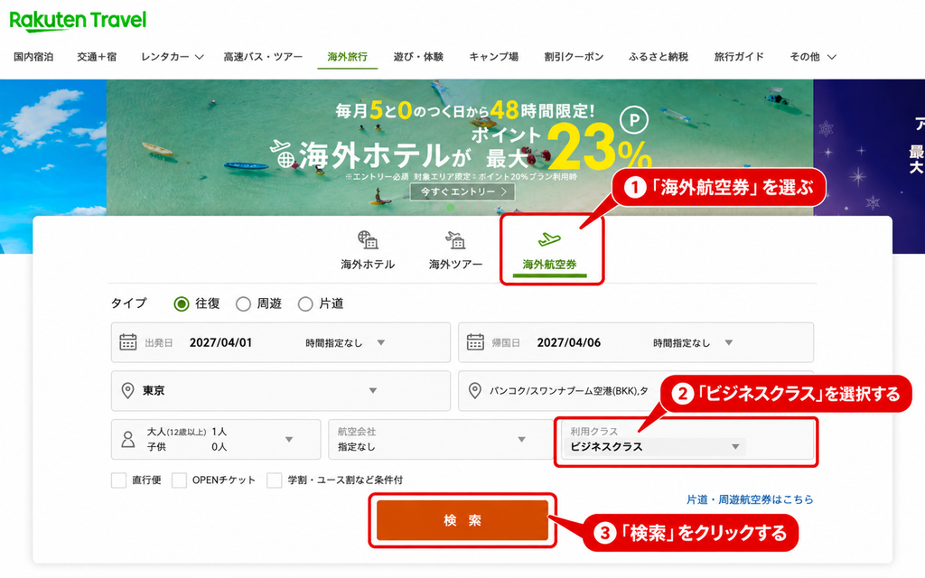The height and width of the screenshot is (578, 925).
Task: Open the 高速バス・ツアー menu item
Action: click(263, 57)
